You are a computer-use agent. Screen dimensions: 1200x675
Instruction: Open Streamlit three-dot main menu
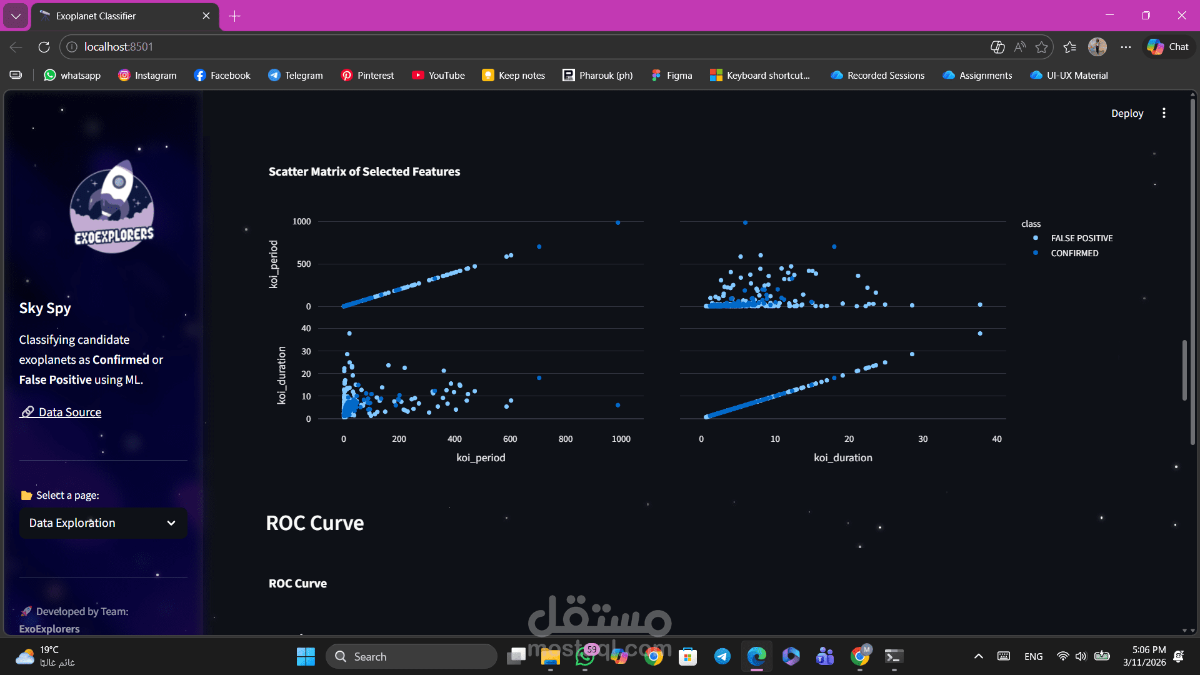pyautogui.click(x=1164, y=113)
